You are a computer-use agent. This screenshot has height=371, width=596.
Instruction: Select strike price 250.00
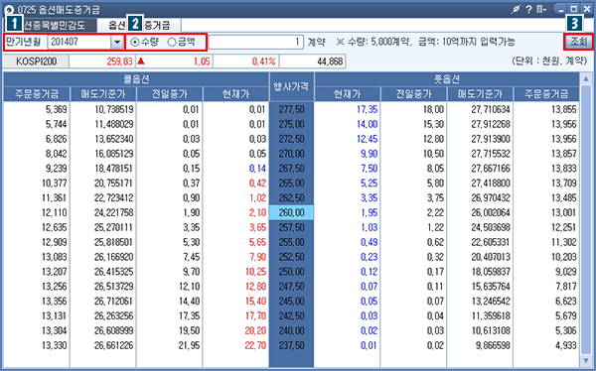(x=291, y=272)
